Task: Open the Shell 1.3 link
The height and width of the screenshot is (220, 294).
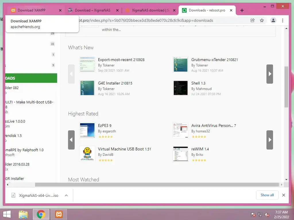Action: [198, 83]
